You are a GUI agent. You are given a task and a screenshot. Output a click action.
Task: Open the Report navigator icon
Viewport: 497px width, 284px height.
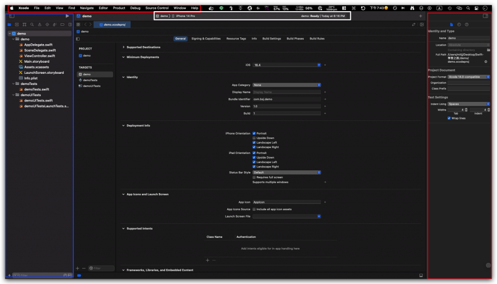pos(70,24)
